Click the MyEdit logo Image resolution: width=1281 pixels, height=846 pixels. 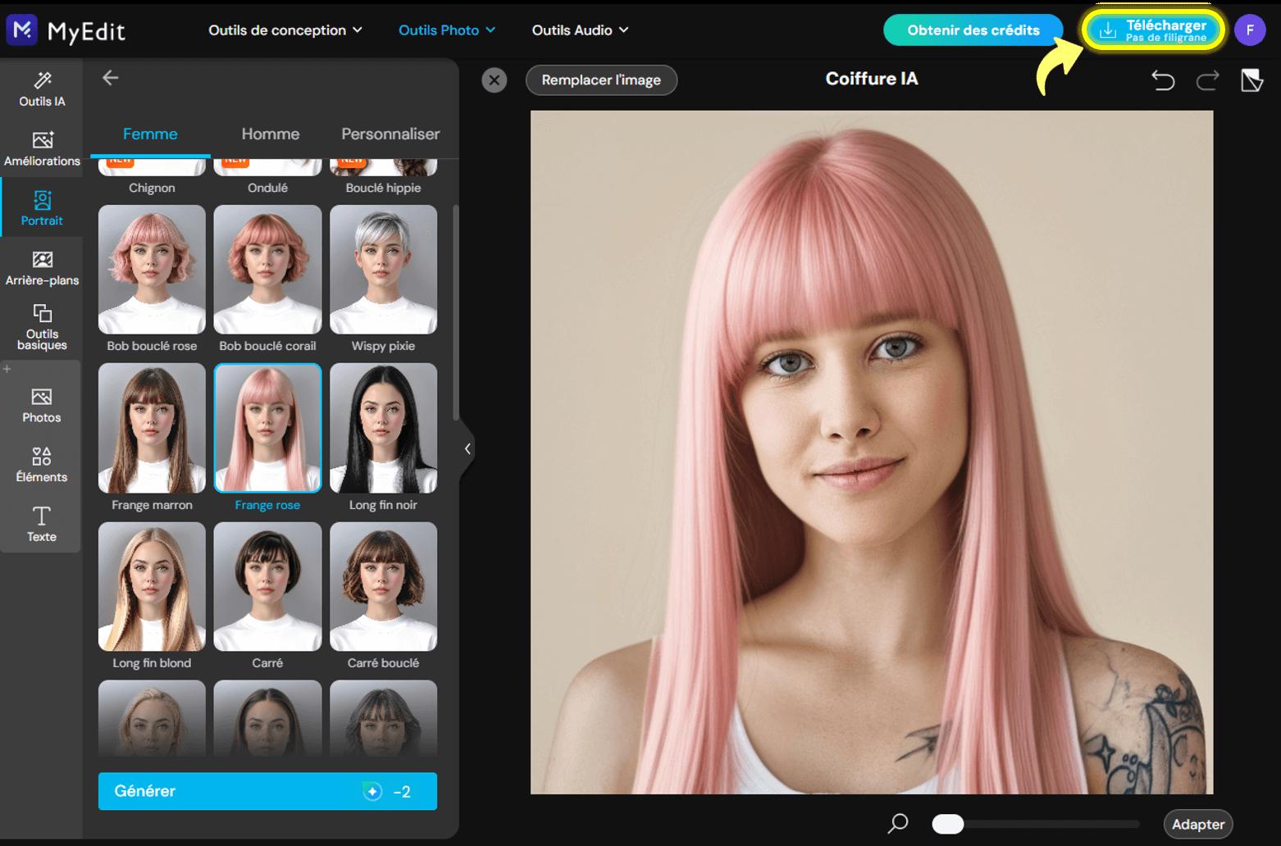(x=66, y=30)
